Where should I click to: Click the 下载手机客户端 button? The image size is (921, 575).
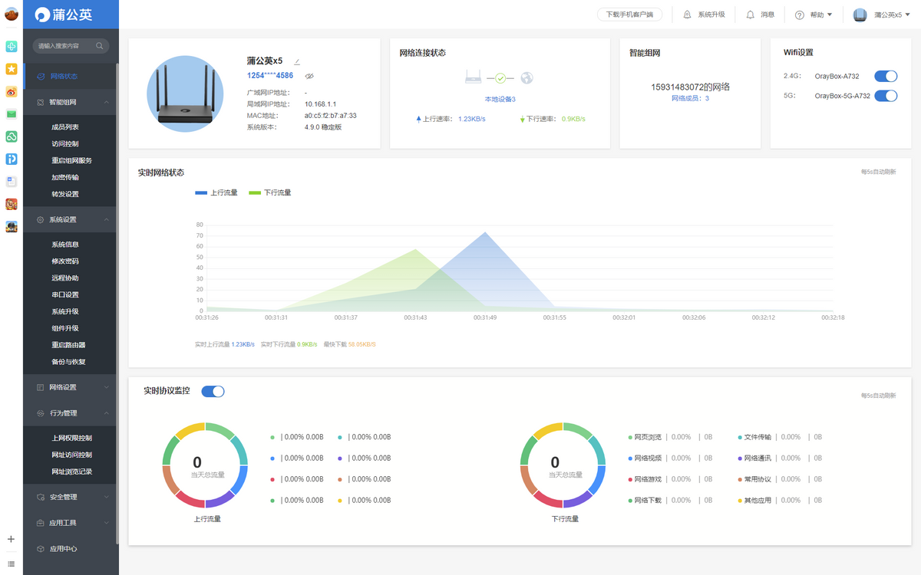[629, 15]
